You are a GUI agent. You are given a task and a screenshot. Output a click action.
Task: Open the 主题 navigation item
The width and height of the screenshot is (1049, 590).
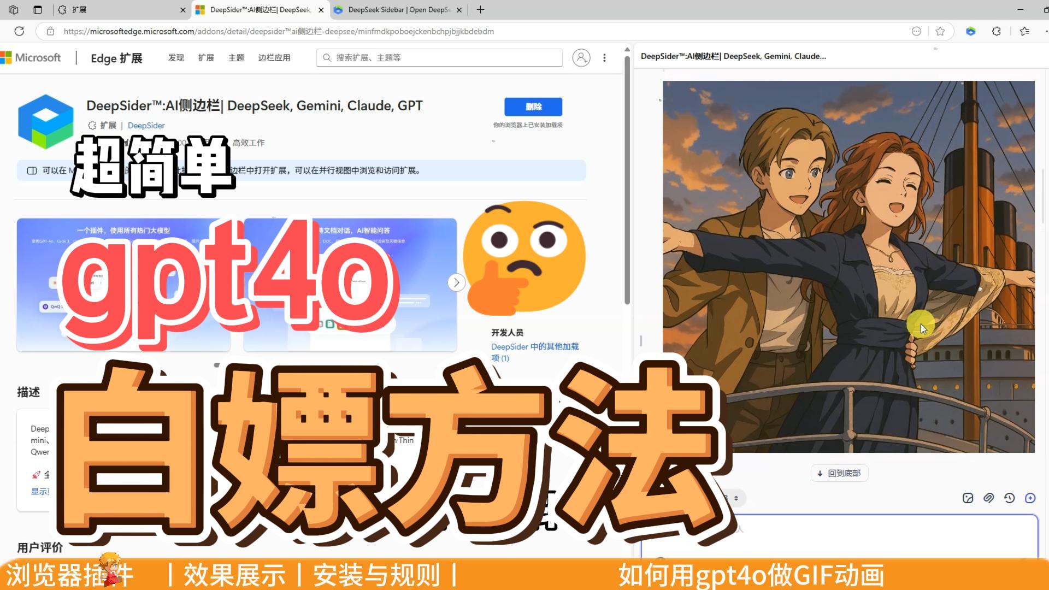click(236, 57)
